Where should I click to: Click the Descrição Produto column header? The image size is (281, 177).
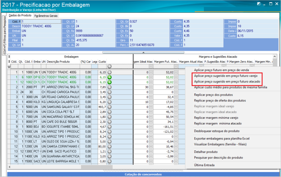point(63,61)
